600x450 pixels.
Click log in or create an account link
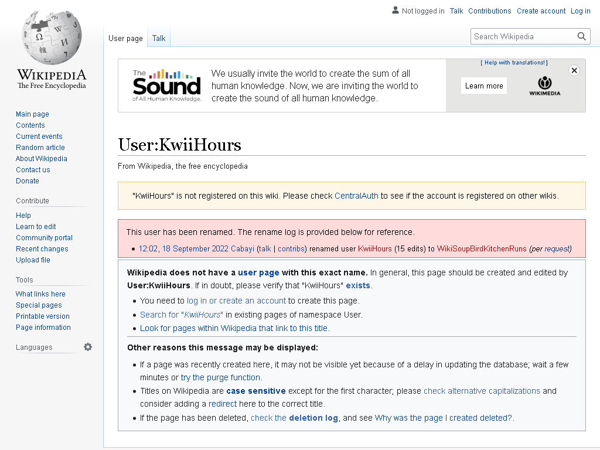tap(236, 301)
